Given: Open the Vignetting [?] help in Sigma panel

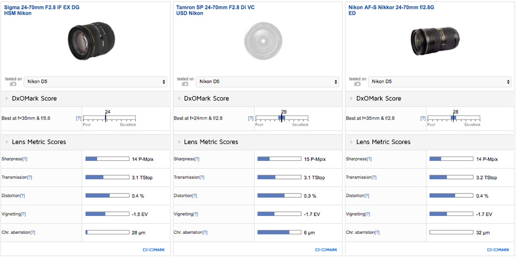Looking at the screenshot, I should tap(24, 214).
